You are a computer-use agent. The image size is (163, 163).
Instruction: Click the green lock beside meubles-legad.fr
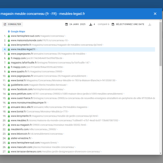[x=9, y=49]
